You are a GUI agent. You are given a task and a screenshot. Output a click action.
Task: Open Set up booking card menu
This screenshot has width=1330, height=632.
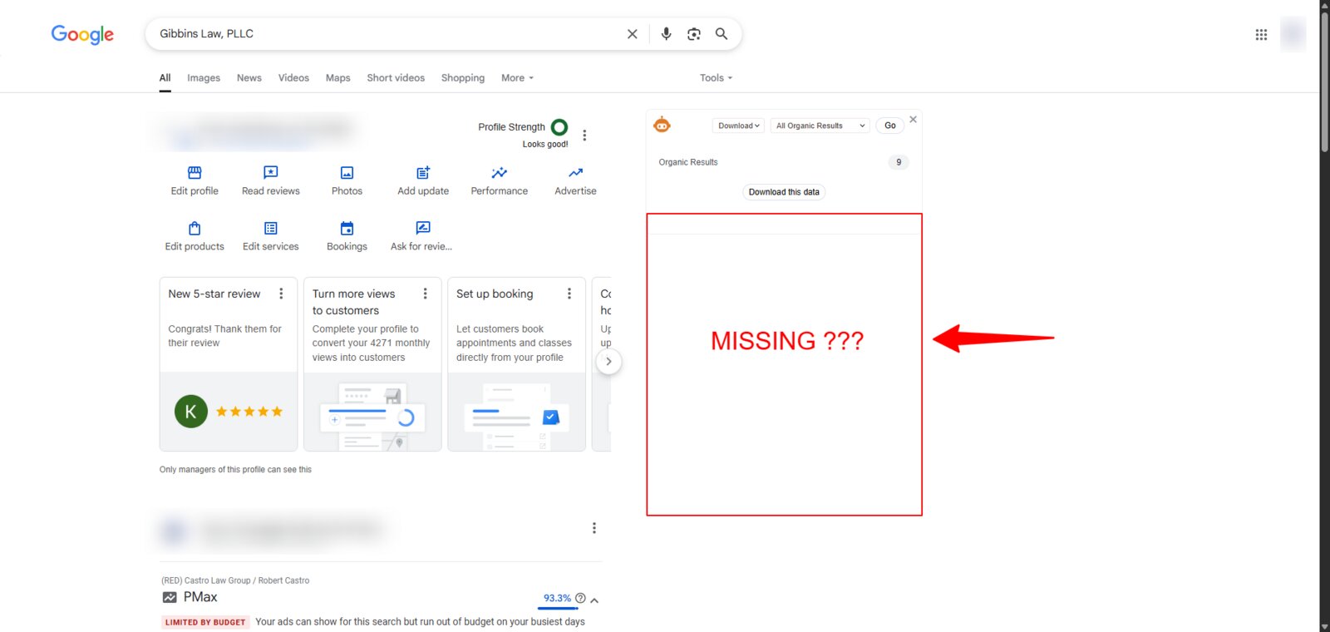569,294
